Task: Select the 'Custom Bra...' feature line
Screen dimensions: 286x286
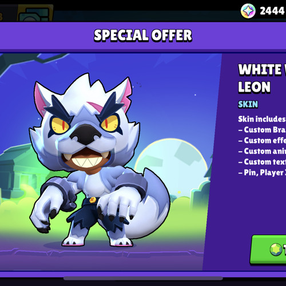Action: (262, 130)
